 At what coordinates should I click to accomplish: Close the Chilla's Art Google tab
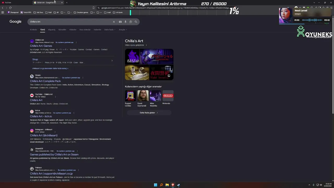coord(62,3)
